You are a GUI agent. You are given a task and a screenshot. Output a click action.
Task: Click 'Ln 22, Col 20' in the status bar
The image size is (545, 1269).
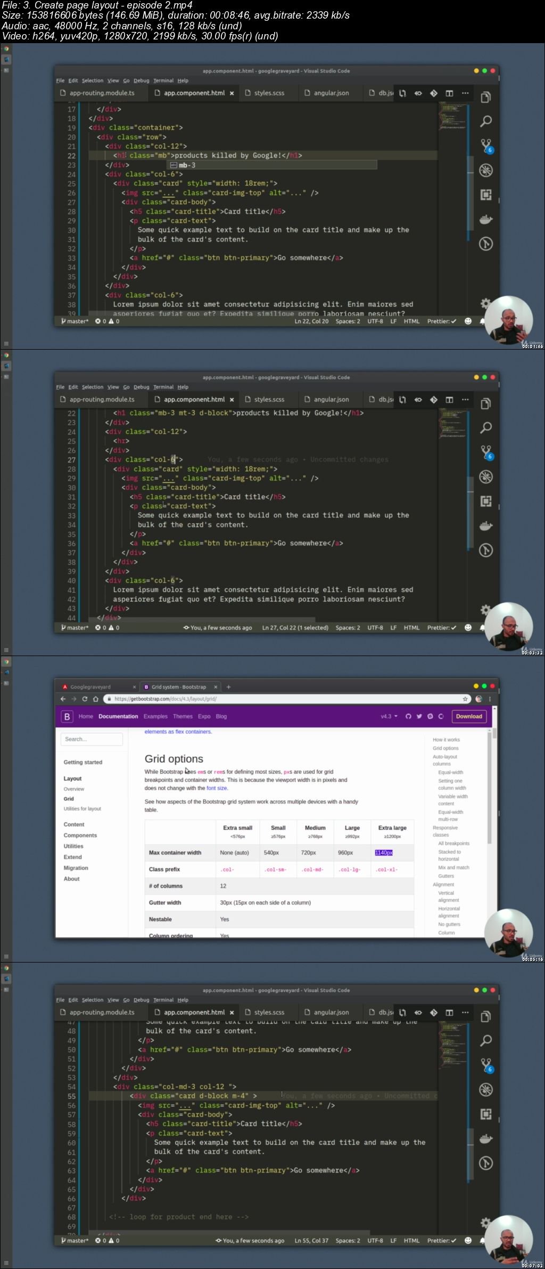[x=311, y=321]
